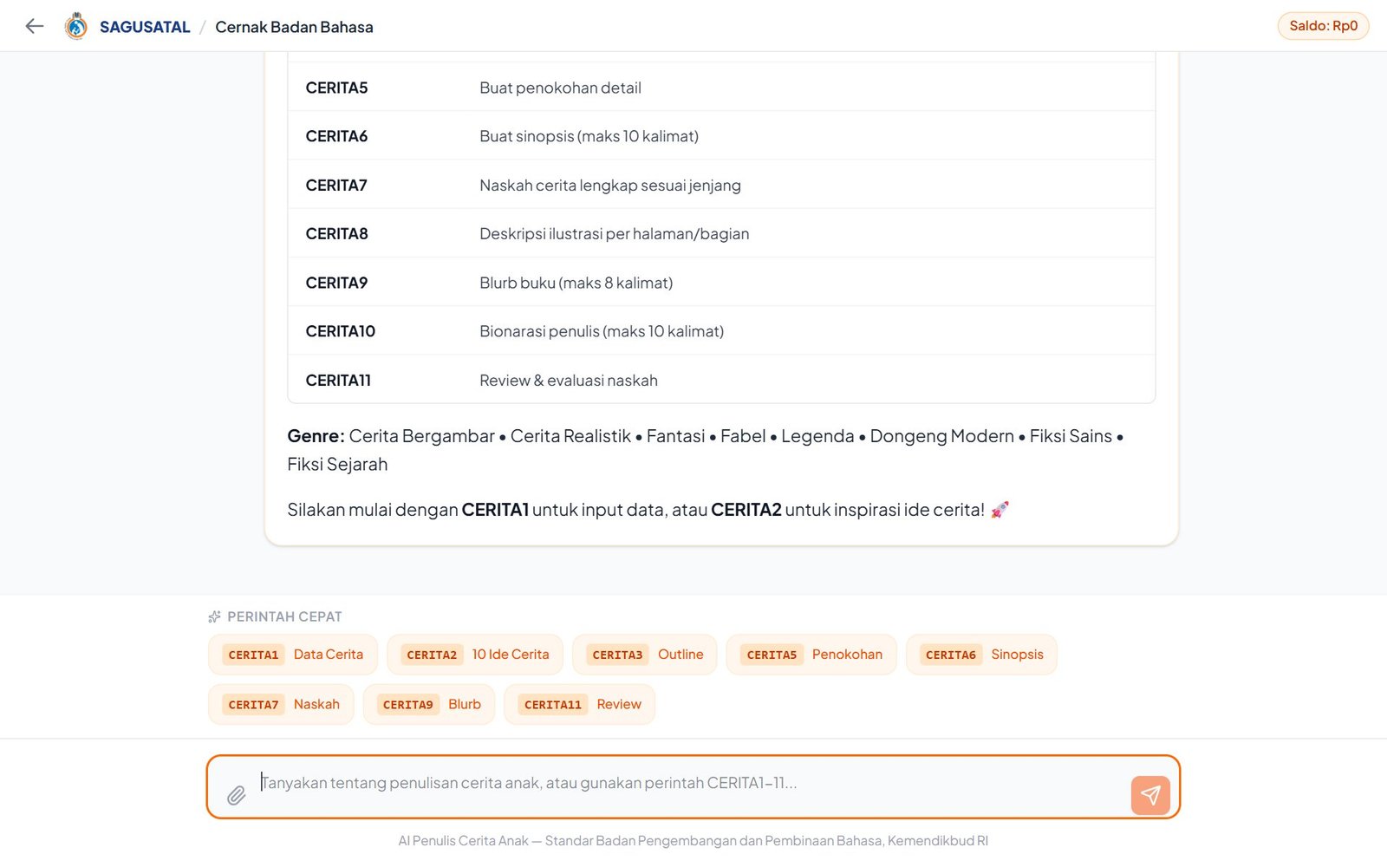The image size is (1387, 867).
Task: Click "Deskripsi ilustrasi per halaman/bagian" text
Action: point(615,234)
